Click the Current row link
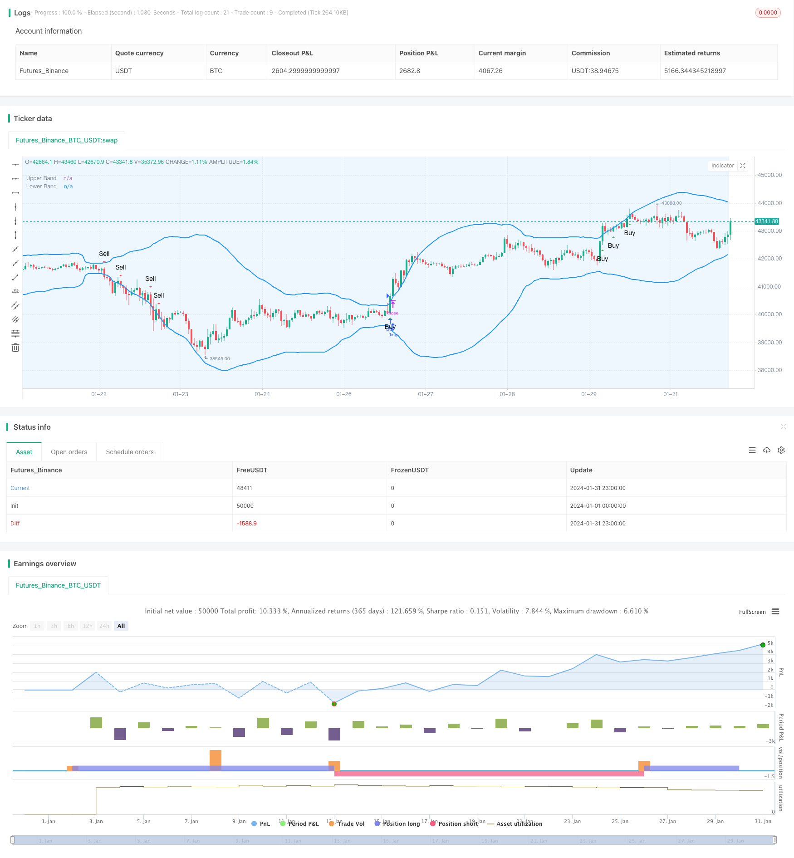Image resolution: width=794 pixels, height=858 pixels. (20, 488)
